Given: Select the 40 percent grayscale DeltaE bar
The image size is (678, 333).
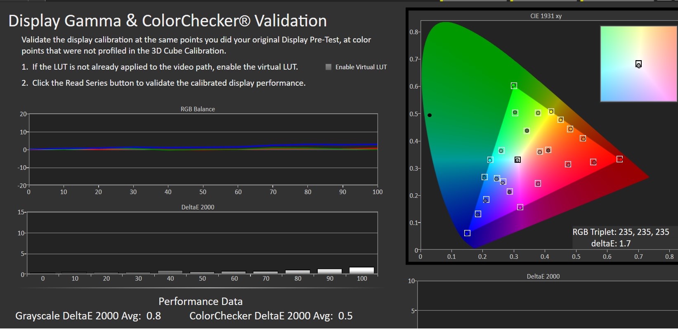Looking at the screenshot, I should tap(170, 272).
